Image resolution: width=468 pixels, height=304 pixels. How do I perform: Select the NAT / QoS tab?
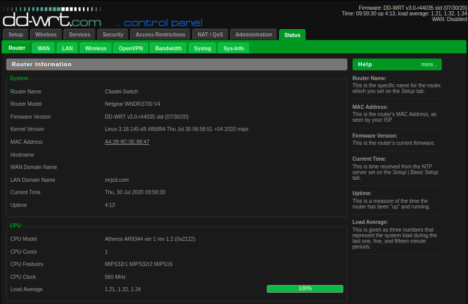[210, 34]
